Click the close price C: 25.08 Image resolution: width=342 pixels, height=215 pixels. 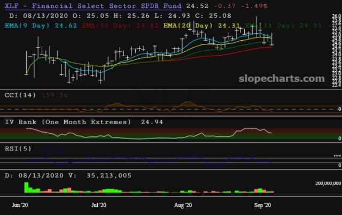pos(213,16)
